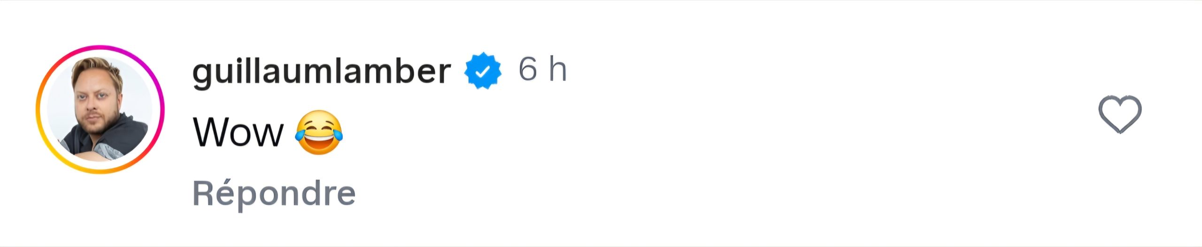Open guillaumlamber's profile picture

pyautogui.click(x=100, y=109)
